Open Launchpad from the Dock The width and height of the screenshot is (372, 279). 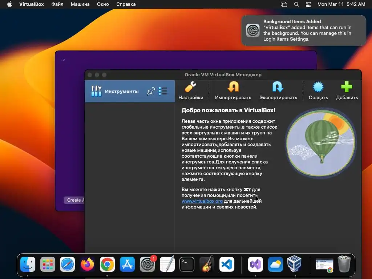(x=48, y=264)
